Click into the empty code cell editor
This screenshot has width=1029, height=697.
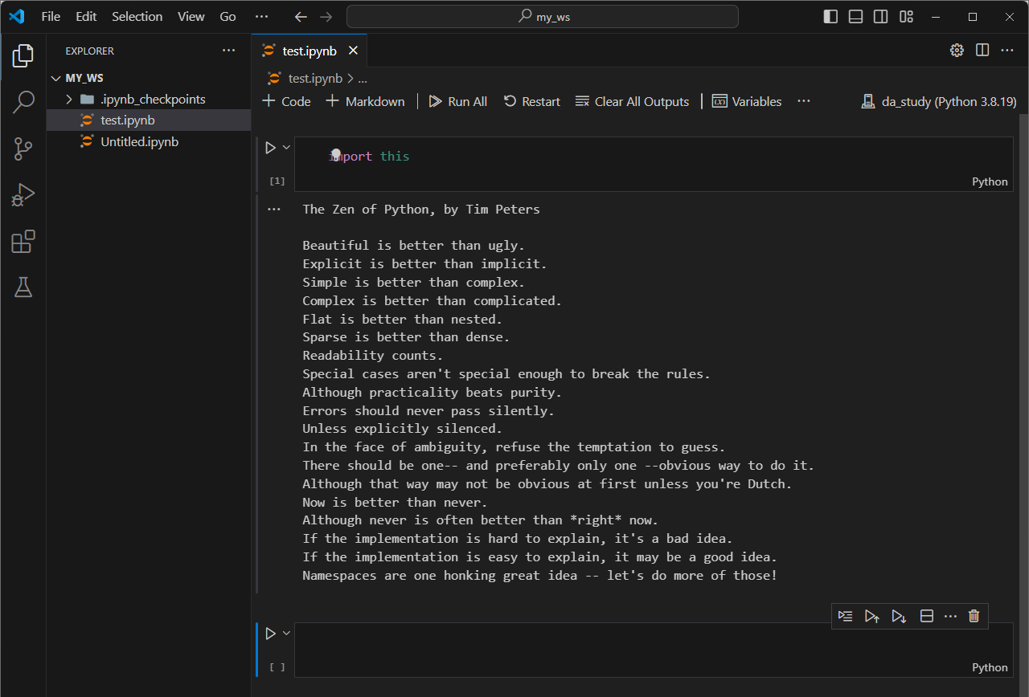click(654, 650)
